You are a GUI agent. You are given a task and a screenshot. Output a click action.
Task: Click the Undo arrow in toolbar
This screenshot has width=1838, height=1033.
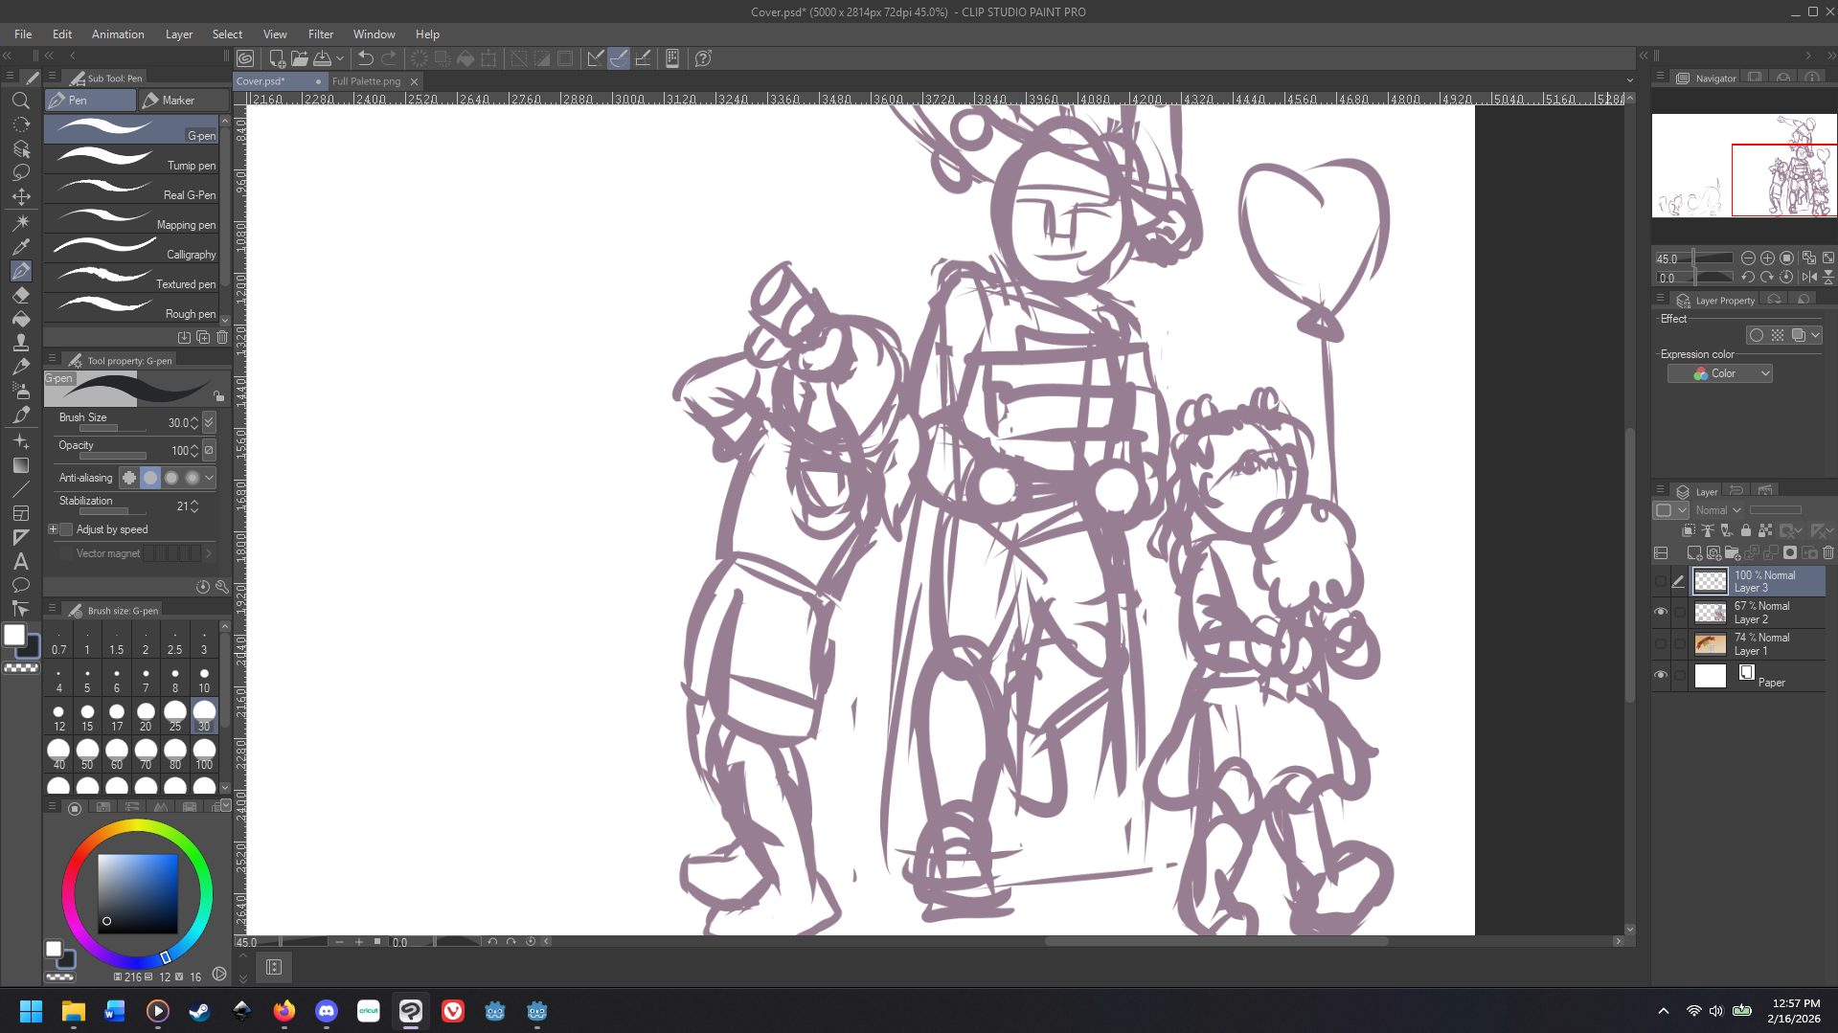pos(365,58)
